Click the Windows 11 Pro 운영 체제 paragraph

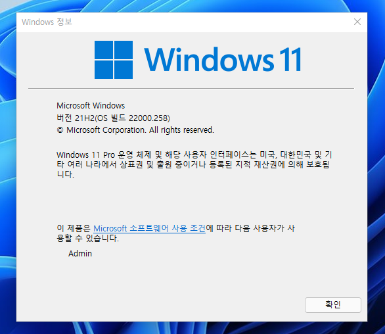pos(194,164)
